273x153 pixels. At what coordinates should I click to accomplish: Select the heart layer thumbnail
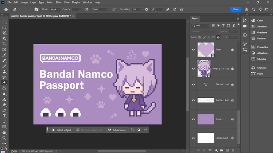[x=206, y=50]
